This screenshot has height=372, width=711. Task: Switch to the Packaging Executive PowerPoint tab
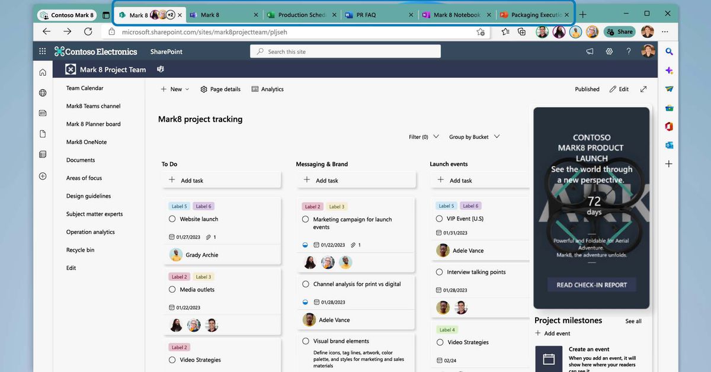(x=533, y=15)
